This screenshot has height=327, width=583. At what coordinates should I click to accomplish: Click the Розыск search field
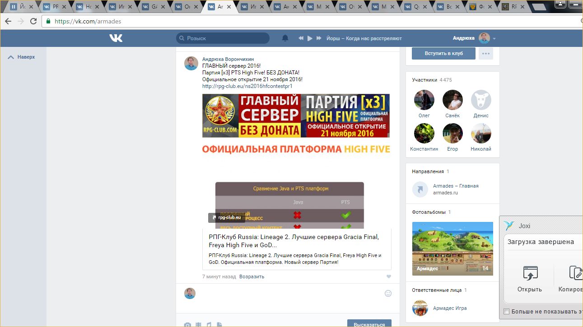(x=223, y=38)
